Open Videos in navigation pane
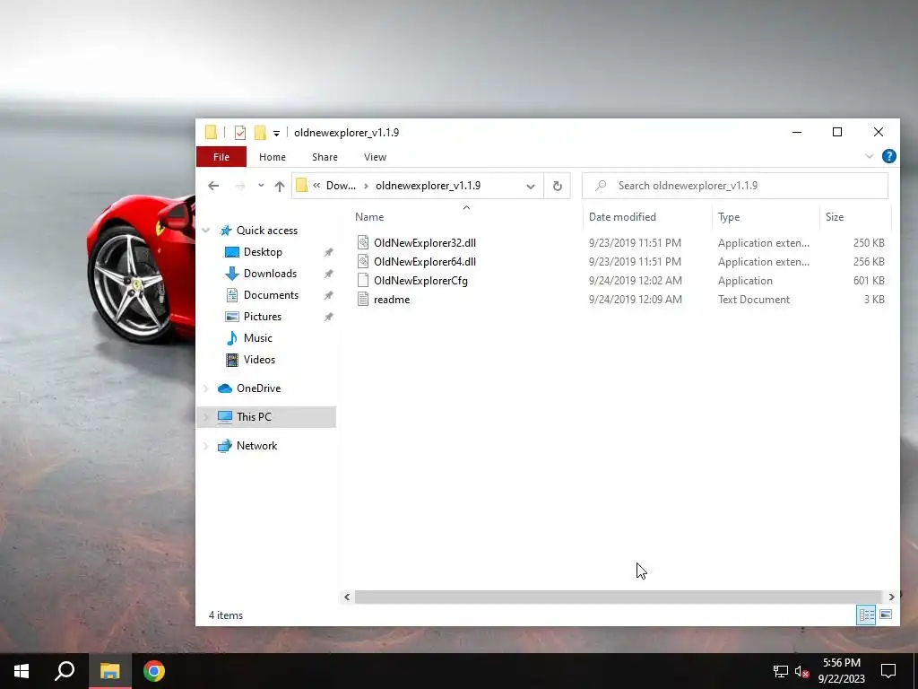918x689 pixels. (x=259, y=360)
